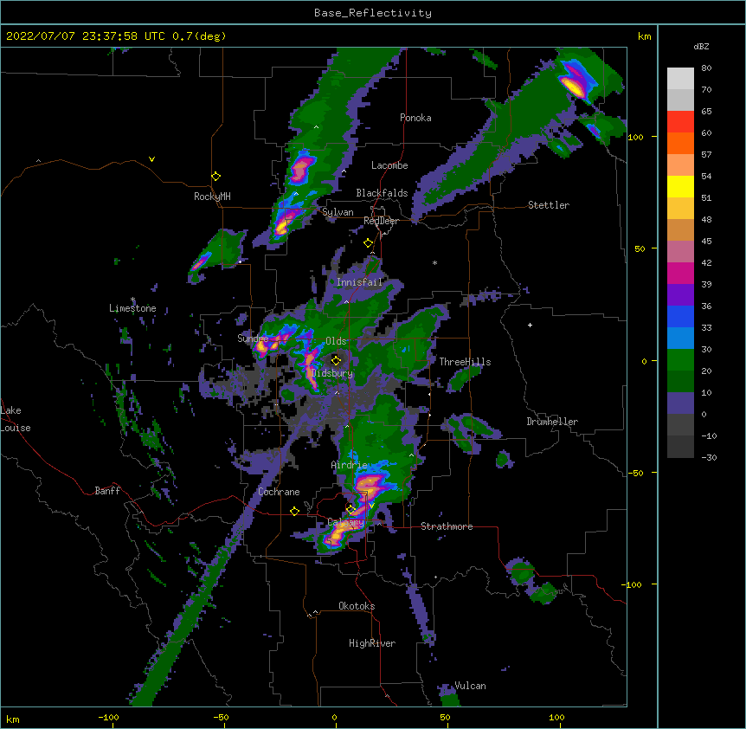
Task: Select the red 60-65 dBZ legend swatch
Action: 680,122
